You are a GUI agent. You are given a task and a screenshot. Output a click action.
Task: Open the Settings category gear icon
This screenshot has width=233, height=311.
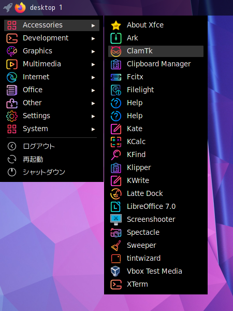(x=12, y=116)
